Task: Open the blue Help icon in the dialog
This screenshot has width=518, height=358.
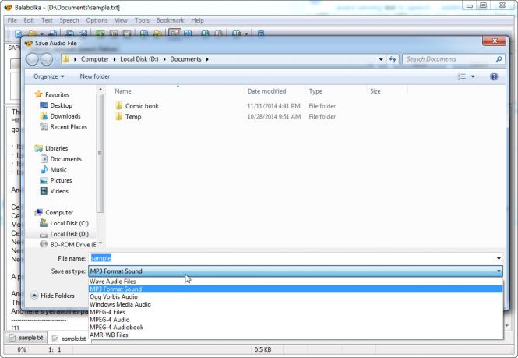Action: [494, 76]
